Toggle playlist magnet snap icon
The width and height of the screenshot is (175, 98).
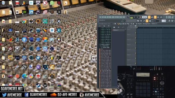115,24
